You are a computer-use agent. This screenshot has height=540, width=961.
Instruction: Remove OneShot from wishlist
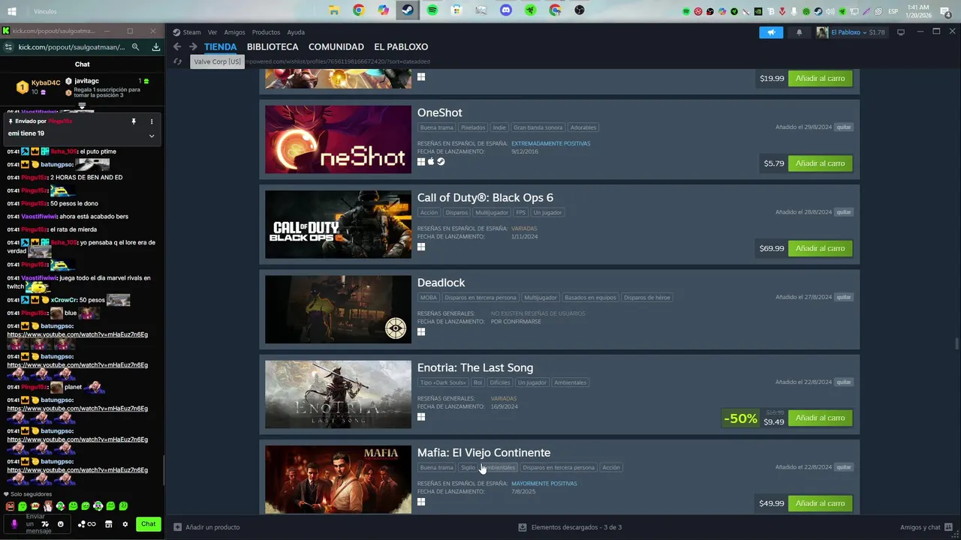844,127
